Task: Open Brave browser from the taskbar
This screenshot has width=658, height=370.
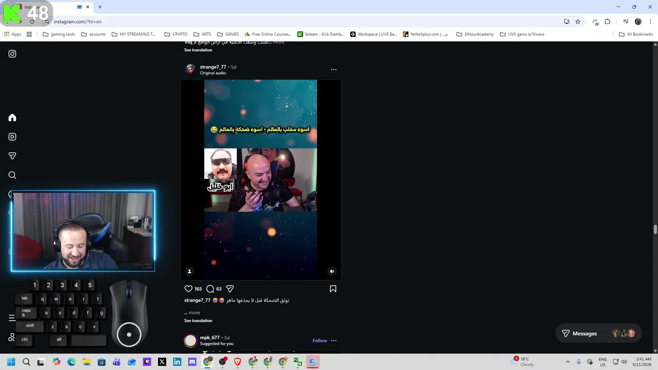Action: 237,362
